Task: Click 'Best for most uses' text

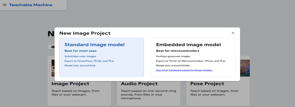Action: tap(80, 51)
